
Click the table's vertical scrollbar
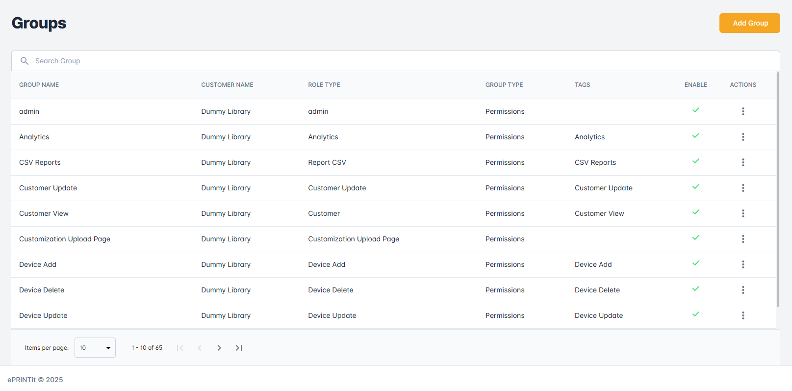tap(778, 189)
